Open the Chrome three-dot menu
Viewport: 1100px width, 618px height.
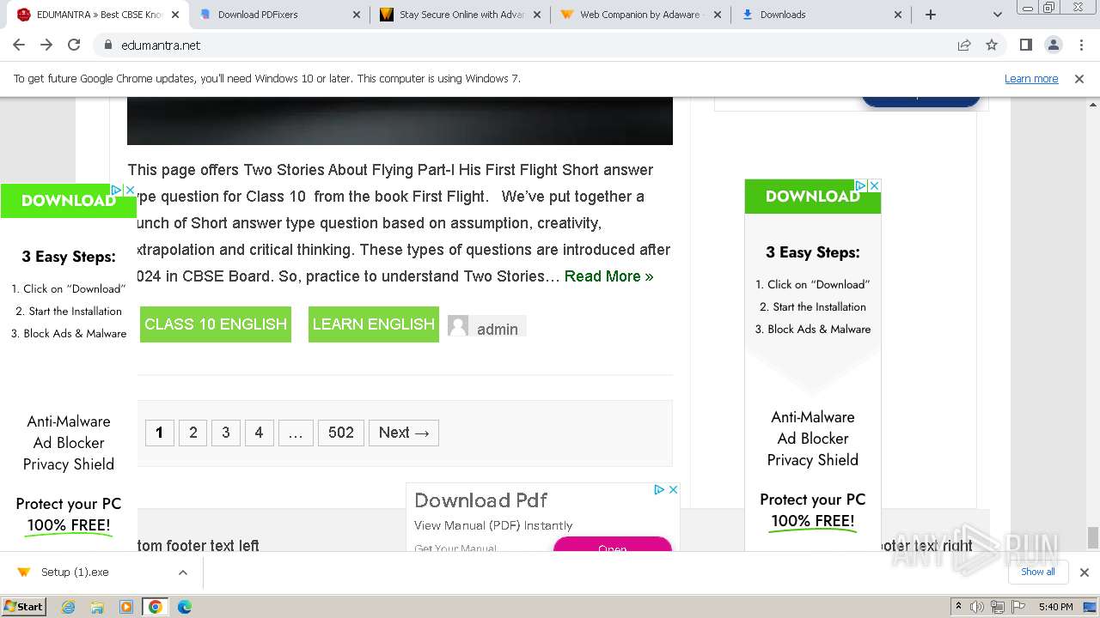(1080, 45)
